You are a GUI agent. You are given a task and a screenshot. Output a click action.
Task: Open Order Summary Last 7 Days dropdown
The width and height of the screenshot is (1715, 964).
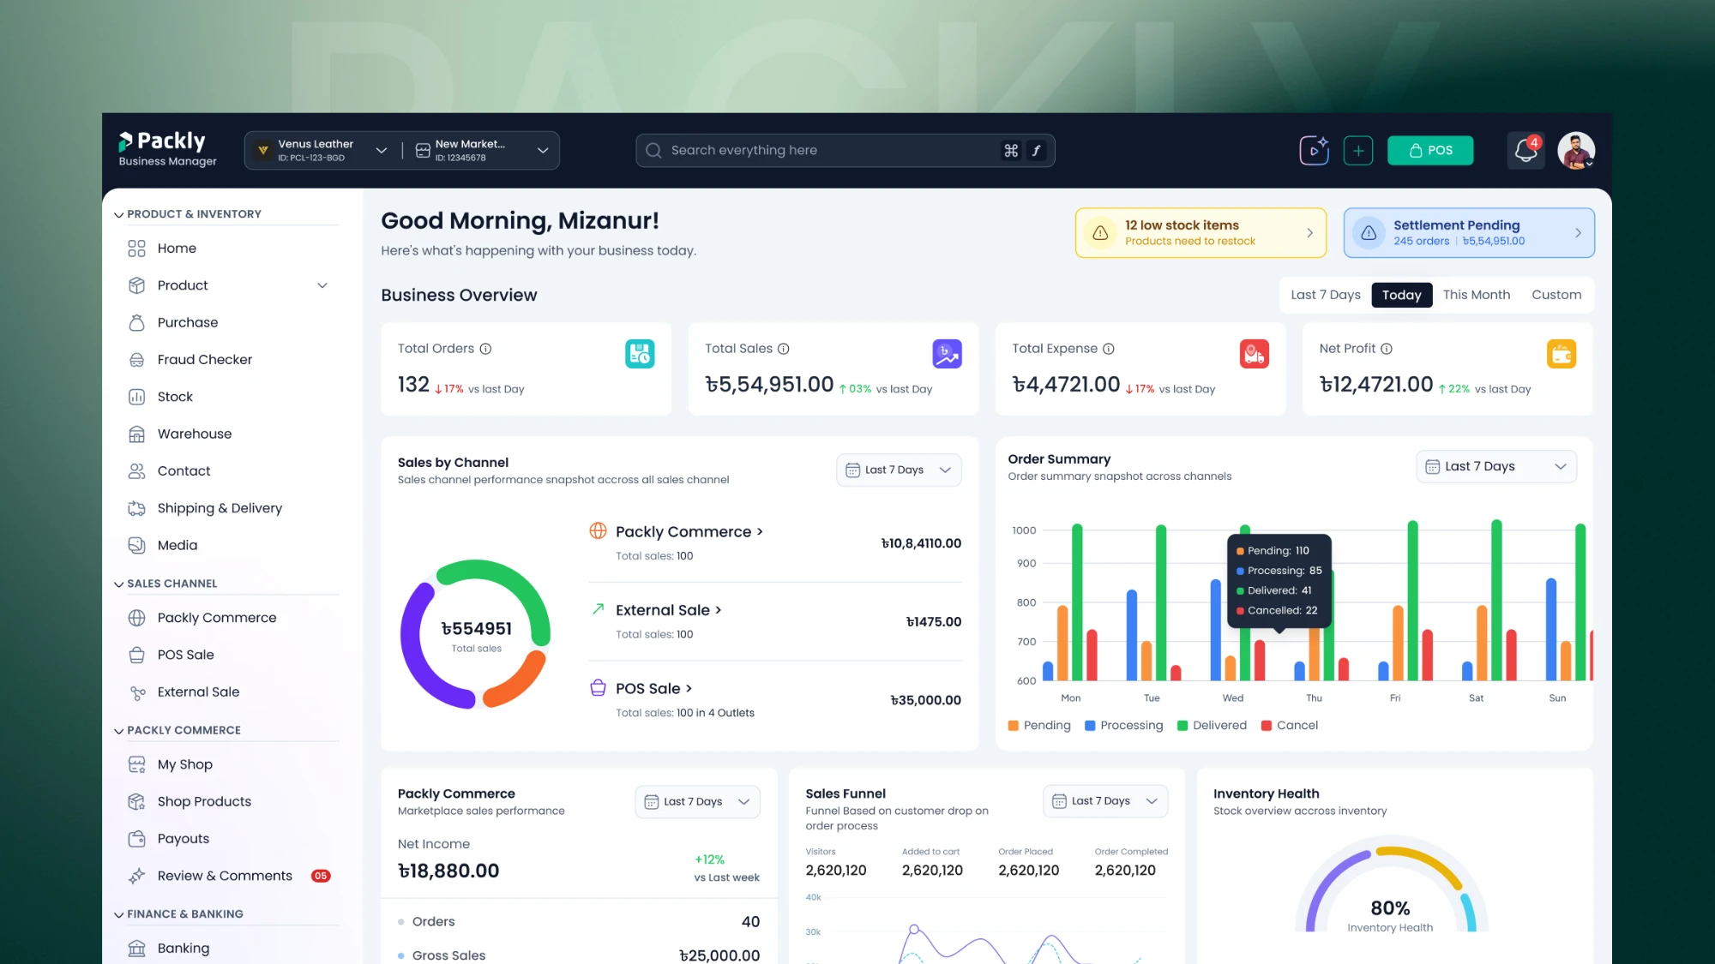(x=1495, y=466)
